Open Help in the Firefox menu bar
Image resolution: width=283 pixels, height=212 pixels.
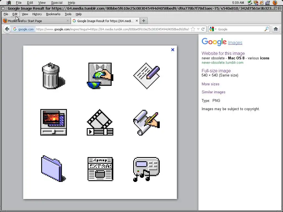78,14
